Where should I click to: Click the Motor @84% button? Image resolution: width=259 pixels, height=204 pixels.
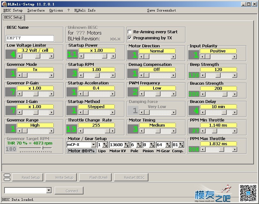[82, 151]
